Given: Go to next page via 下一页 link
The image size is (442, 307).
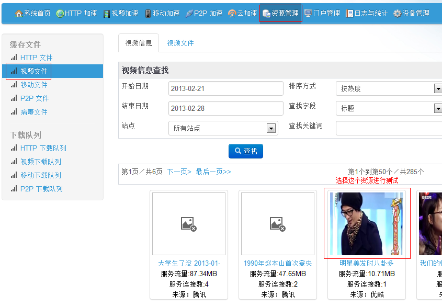Looking at the screenshot, I should point(179,172).
